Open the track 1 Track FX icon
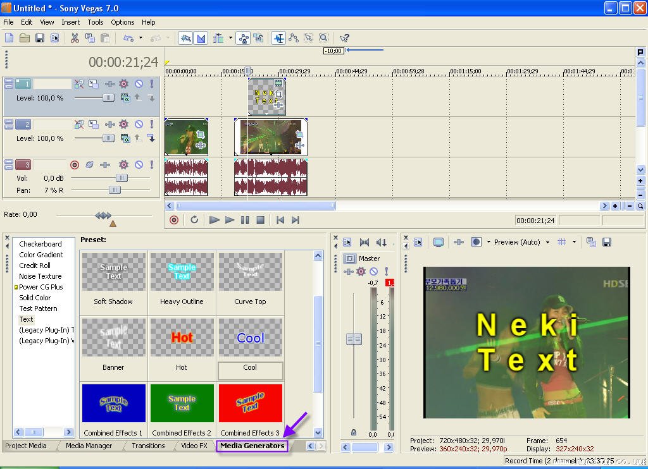 [124, 83]
